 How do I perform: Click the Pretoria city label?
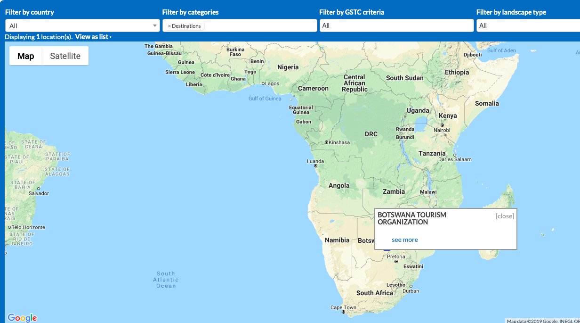click(396, 257)
